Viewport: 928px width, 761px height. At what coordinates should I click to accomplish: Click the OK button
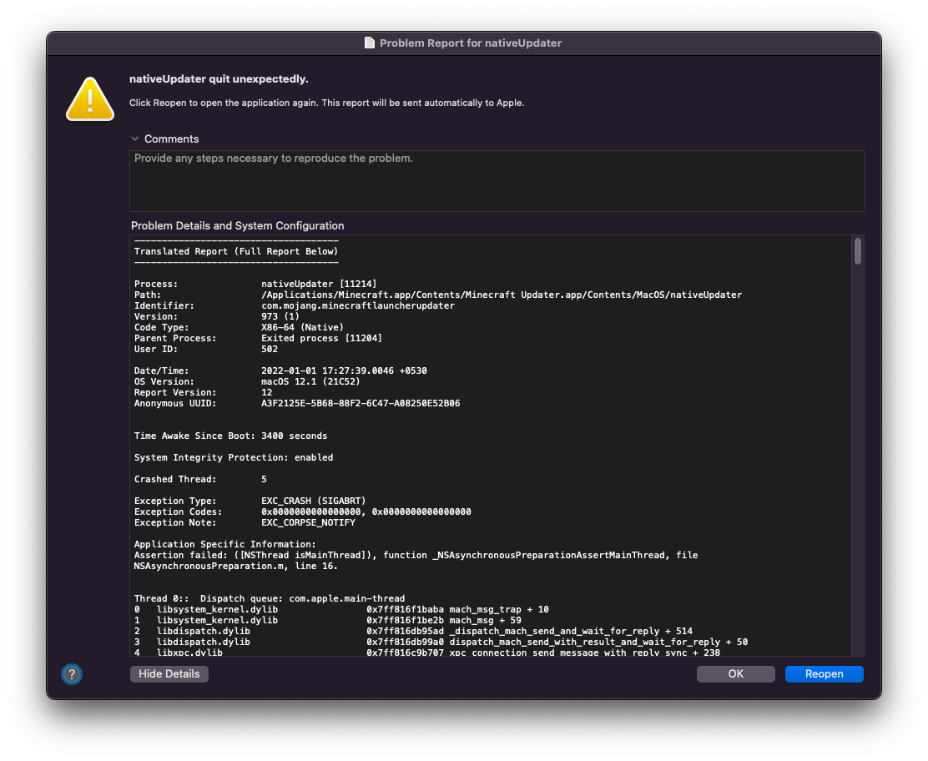[736, 674]
